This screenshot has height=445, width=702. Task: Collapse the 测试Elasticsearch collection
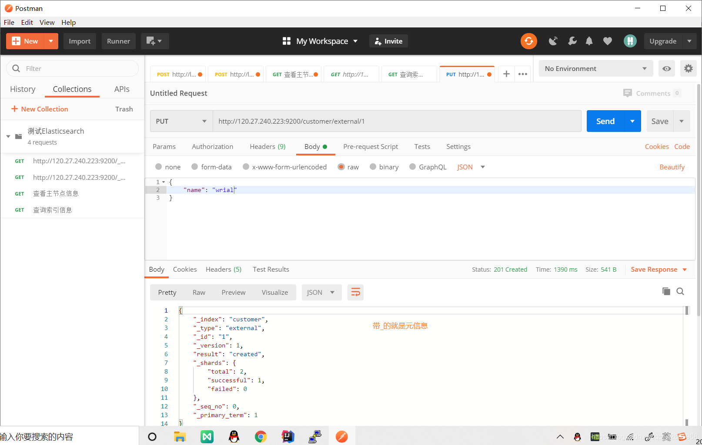[x=8, y=136]
